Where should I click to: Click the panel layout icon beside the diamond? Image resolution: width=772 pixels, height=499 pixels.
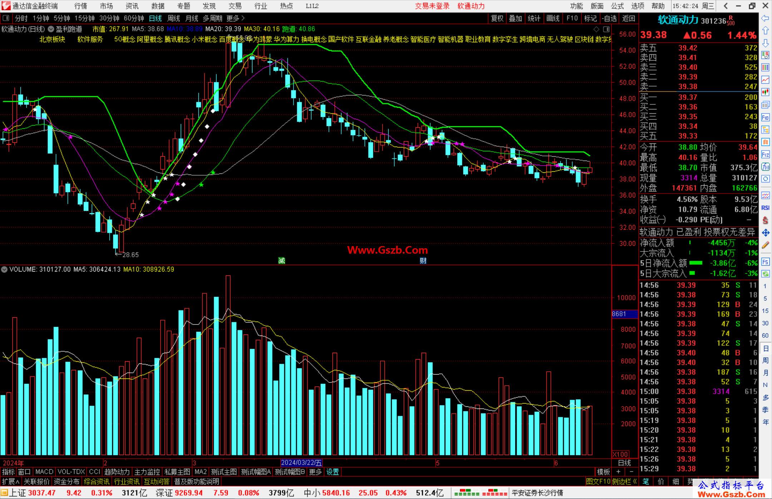(x=607, y=29)
